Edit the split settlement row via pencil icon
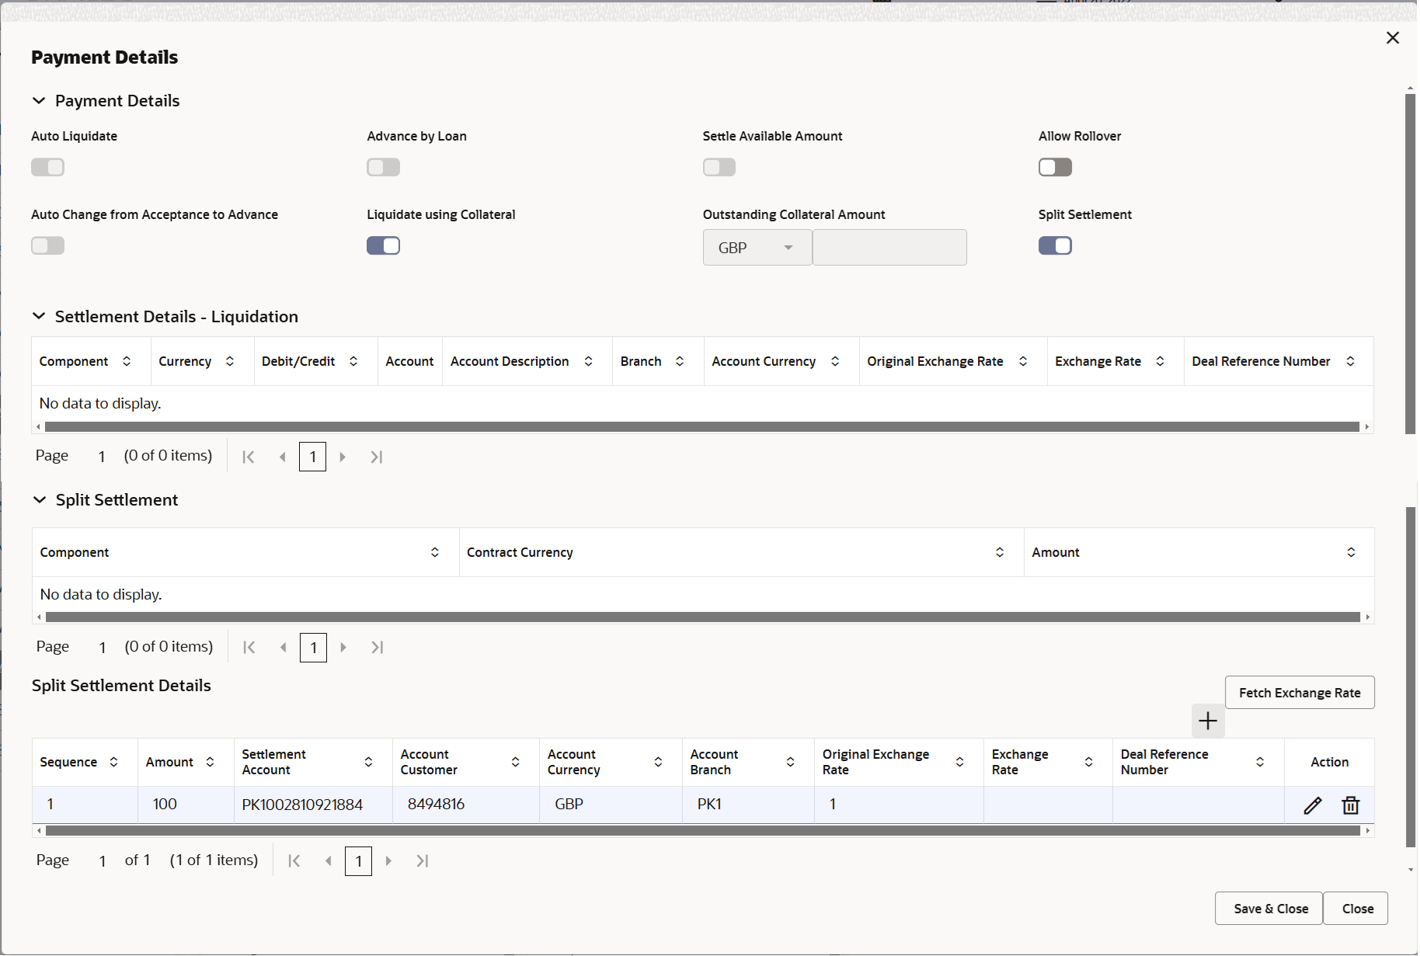This screenshot has width=1420, height=956. (1312, 805)
